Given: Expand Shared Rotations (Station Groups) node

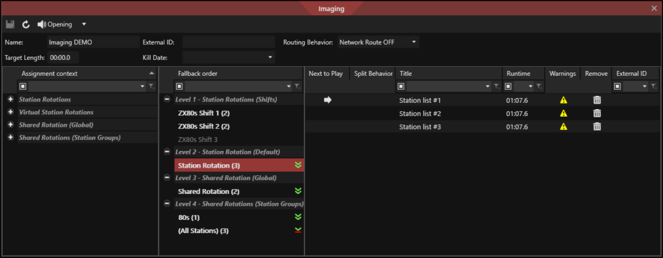Looking at the screenshot, I should (x=10, y=138).
